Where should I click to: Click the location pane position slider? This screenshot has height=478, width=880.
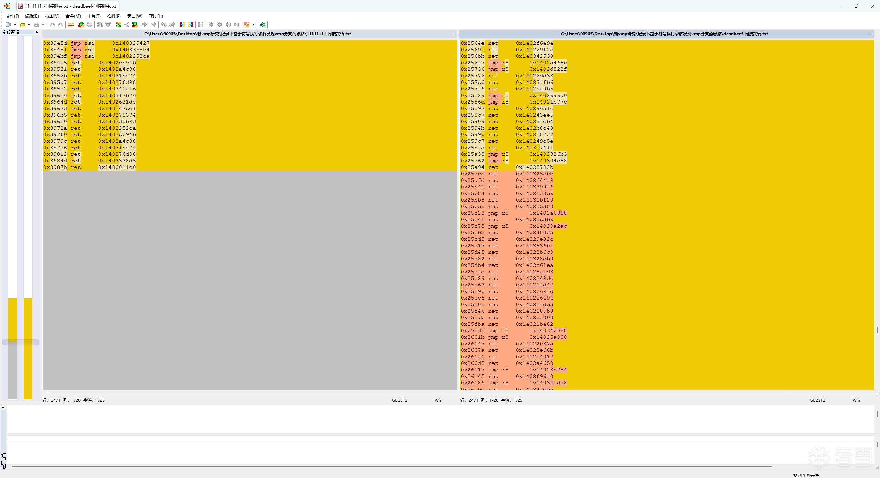tap(21, 342)
